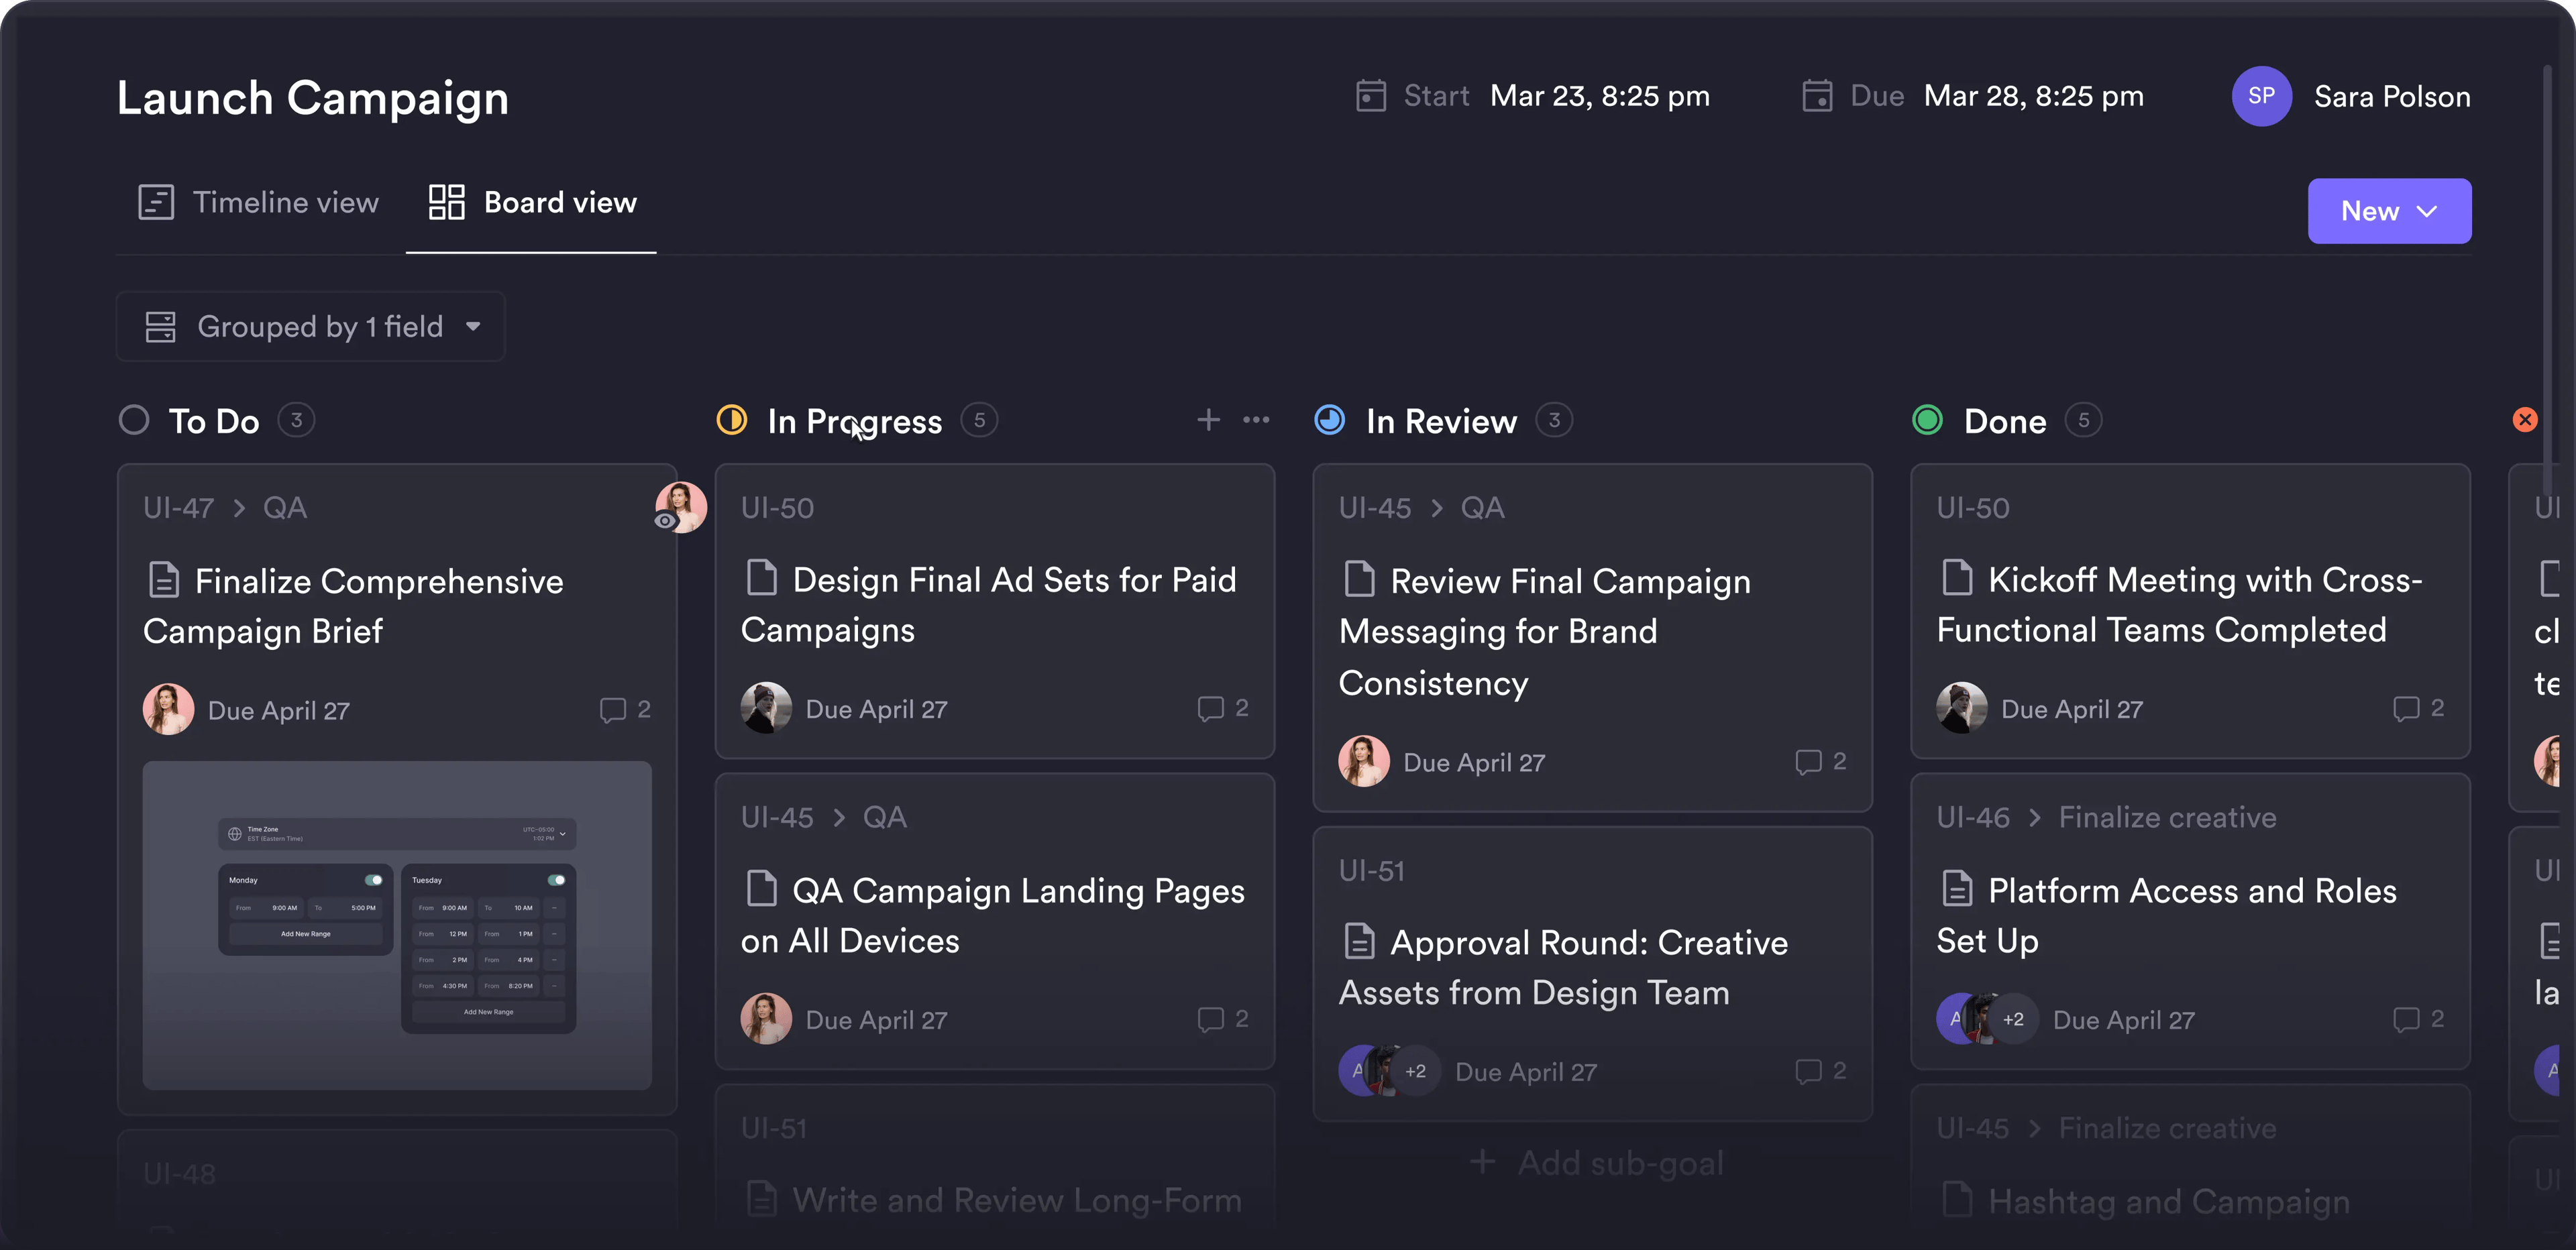
Task: Open comments on Finalize Comprehensive Campaign Brief
Action: 613,710
